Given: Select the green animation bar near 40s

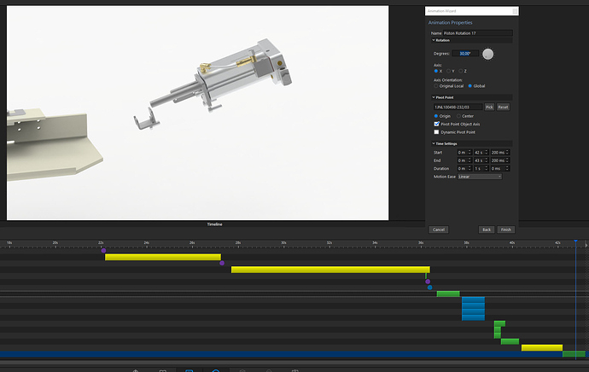Looking at the screenshot, I should [x=510, y=341].
